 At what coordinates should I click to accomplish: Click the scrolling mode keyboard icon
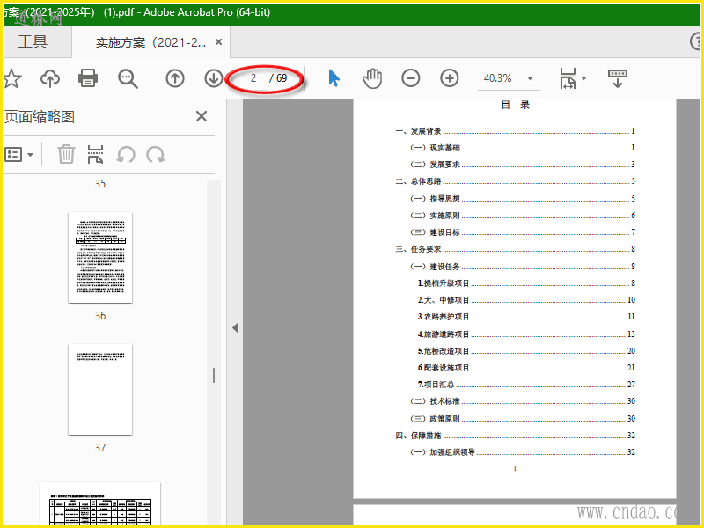click(618, 78)
